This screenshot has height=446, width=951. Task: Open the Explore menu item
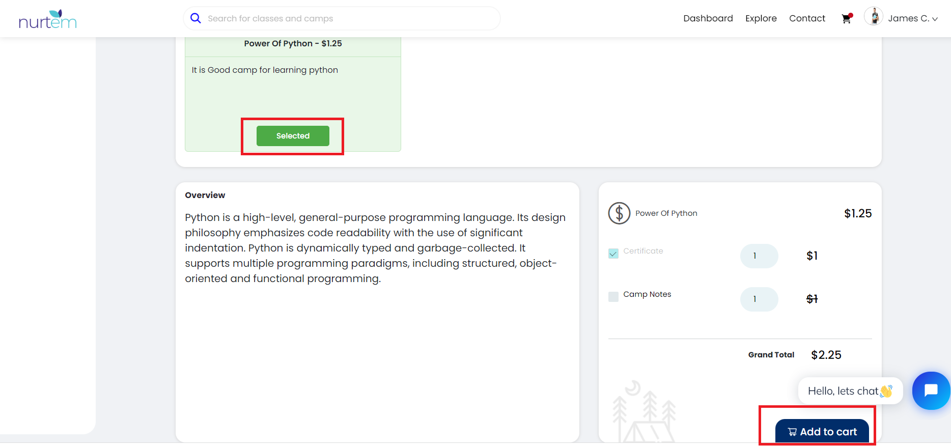(x=761, y=18)
